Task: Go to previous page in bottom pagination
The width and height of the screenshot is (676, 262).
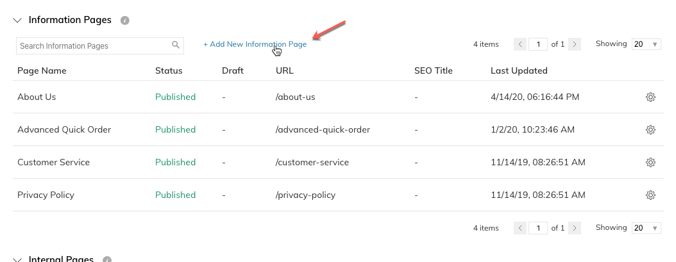Action: click(520, 228)
